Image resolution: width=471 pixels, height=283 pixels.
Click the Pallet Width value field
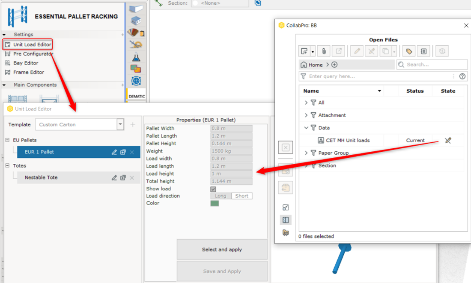point(231,128)
